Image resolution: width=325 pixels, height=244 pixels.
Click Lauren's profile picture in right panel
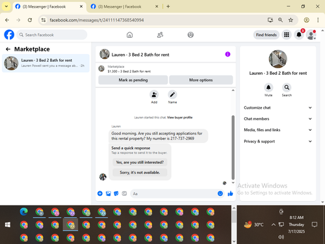[x=278, y=59]
